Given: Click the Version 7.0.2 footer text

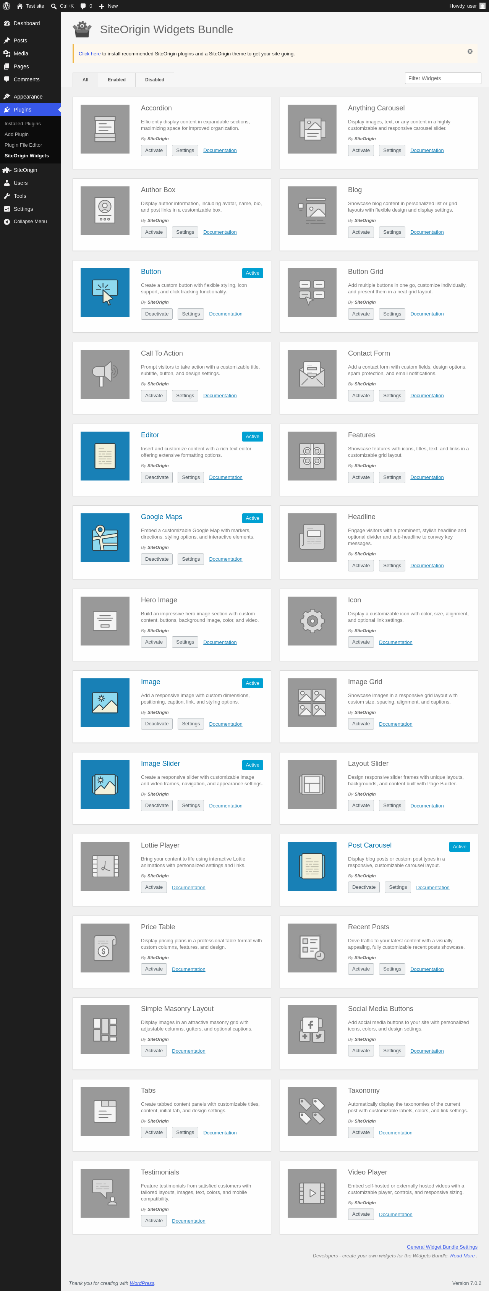Looking at the screenshot, I should tap(466, 1283).
